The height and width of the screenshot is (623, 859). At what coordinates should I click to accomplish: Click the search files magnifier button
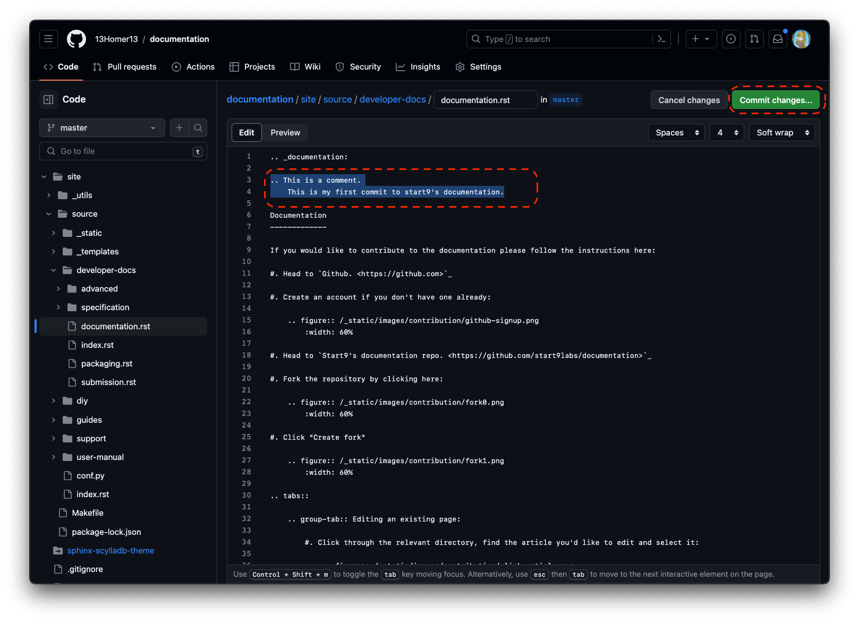tap(198, 127)
